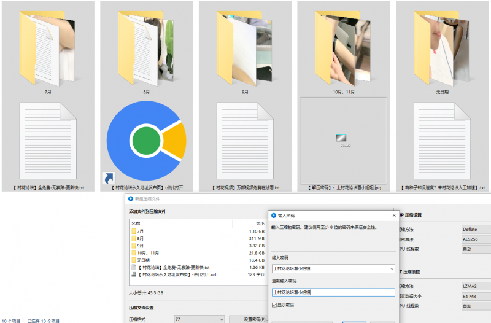Select the 9月 folder icon
The image size is (491, 323).
pyautogui.click(x=244, y=45)
